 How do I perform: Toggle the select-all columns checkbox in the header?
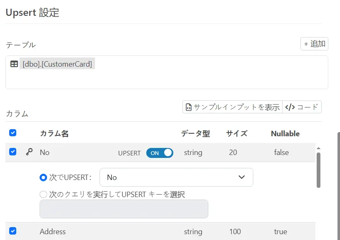tap(13, 132)
